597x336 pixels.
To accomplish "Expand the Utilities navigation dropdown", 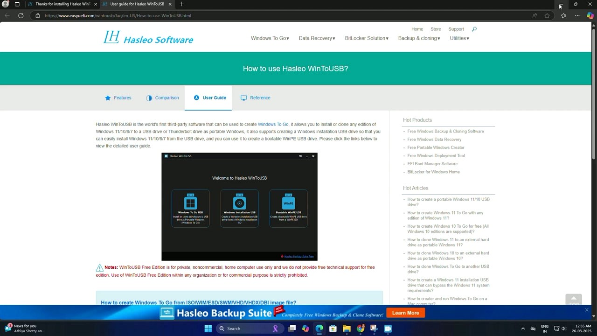I will (459, 38).
